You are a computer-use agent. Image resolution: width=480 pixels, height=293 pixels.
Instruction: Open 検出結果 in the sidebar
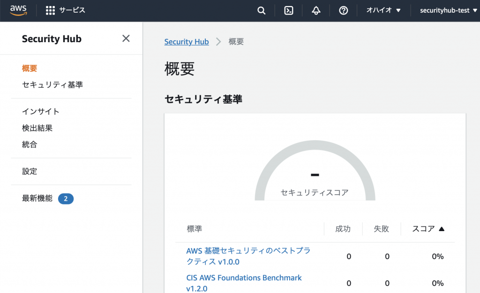[37, 128]
